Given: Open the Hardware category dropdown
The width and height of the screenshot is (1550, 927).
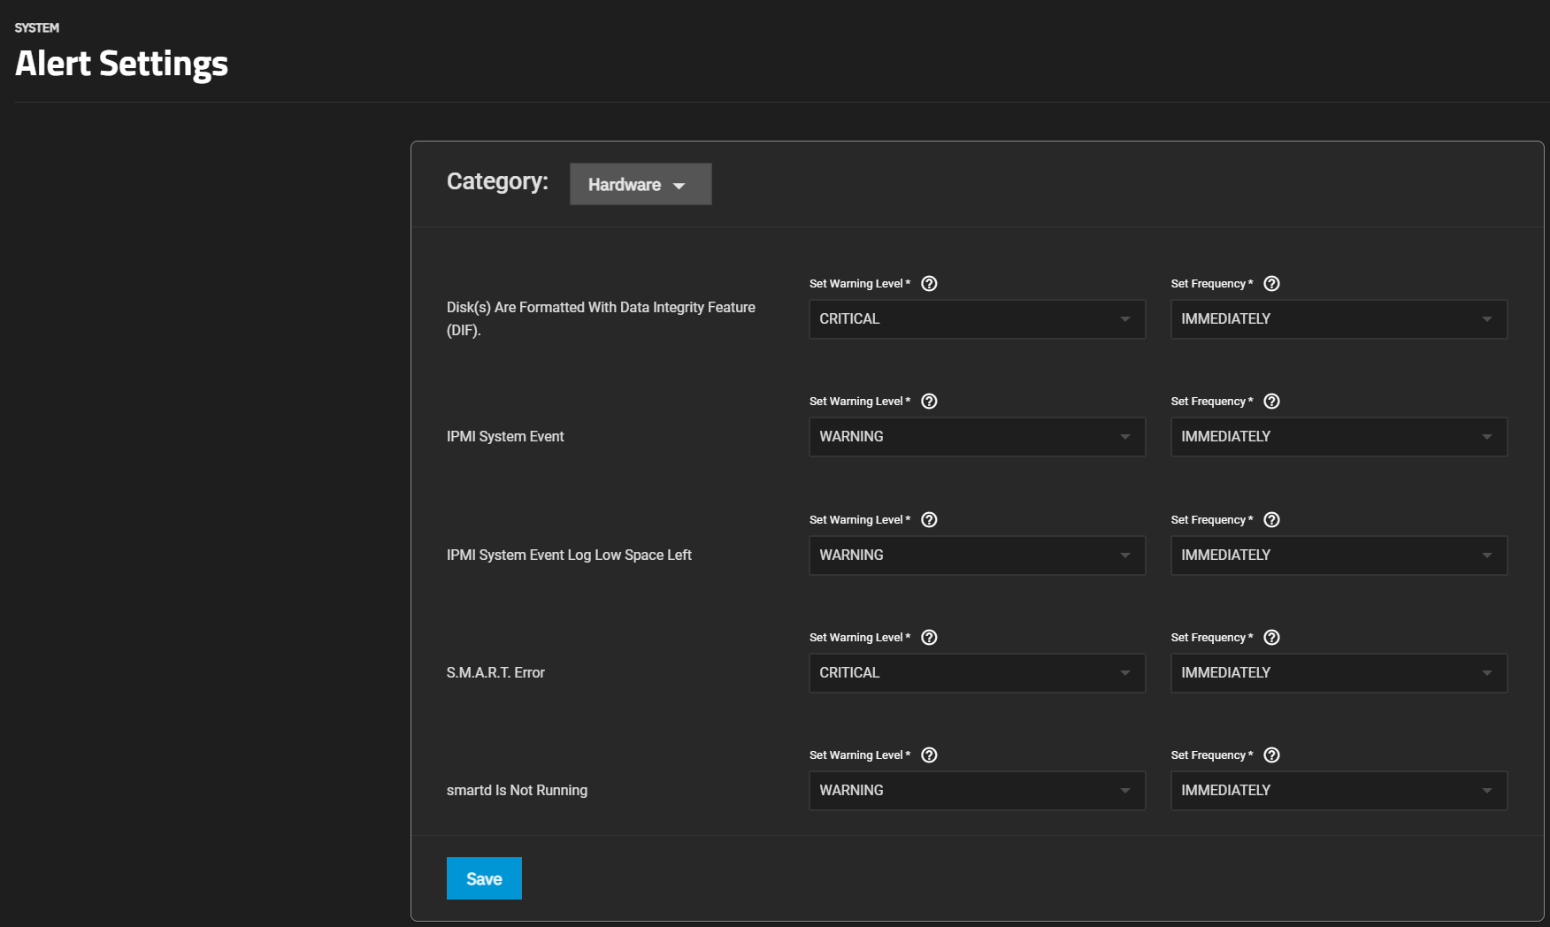Looking at the screenshot, I should [640, 184].
